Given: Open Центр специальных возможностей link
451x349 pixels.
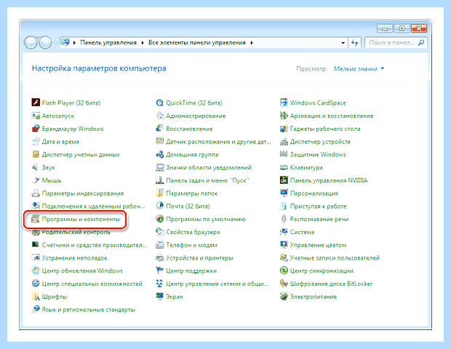Looking at the screenshot, I should pyautogui.click(x=92, y=284).
